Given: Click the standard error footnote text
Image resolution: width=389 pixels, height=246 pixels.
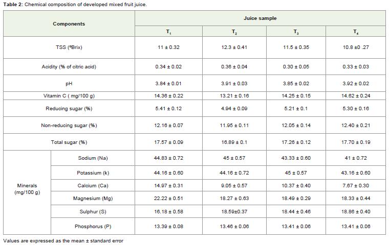Looking at the screenshot, I should [x=63, y=241].
